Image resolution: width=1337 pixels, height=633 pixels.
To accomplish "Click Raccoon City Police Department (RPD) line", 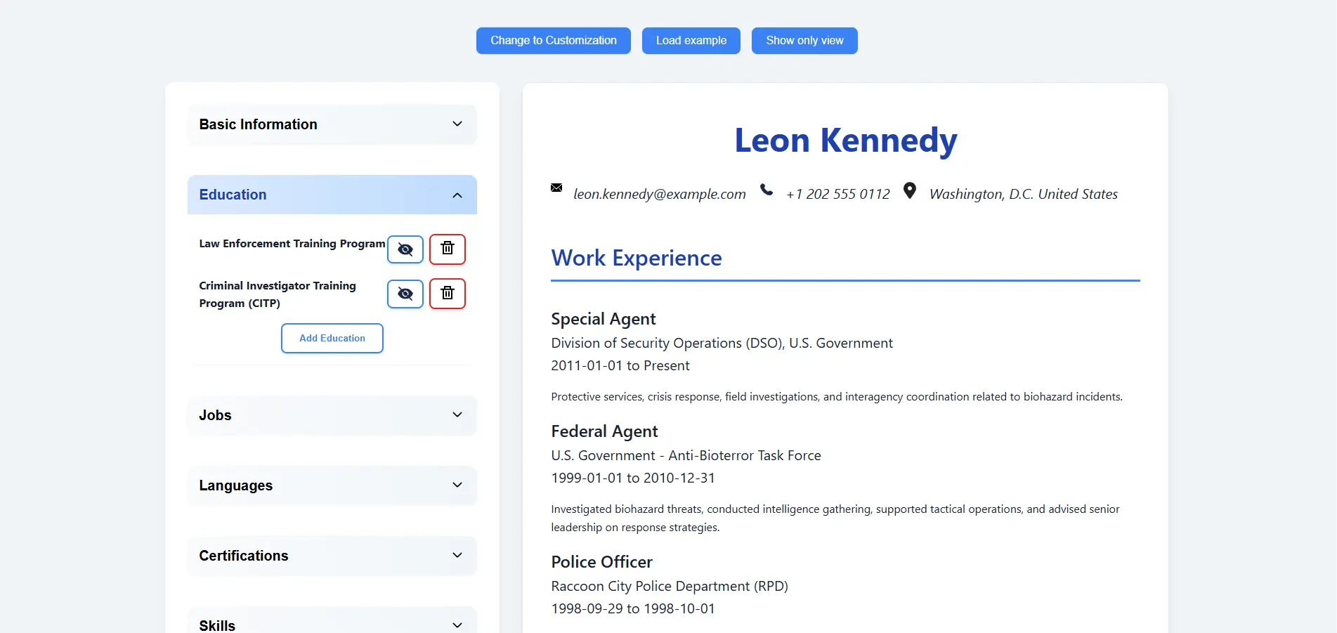I will point(670,587).
